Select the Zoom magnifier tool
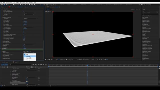 click(x=9, y=5)
